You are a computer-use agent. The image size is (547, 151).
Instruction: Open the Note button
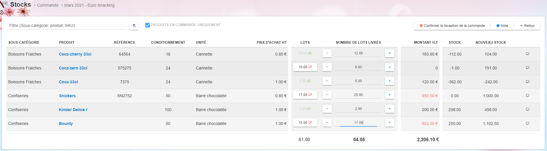pos(502,26)
